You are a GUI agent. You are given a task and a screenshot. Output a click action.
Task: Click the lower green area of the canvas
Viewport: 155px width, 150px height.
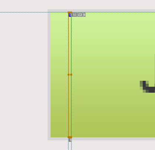(112, 124)
